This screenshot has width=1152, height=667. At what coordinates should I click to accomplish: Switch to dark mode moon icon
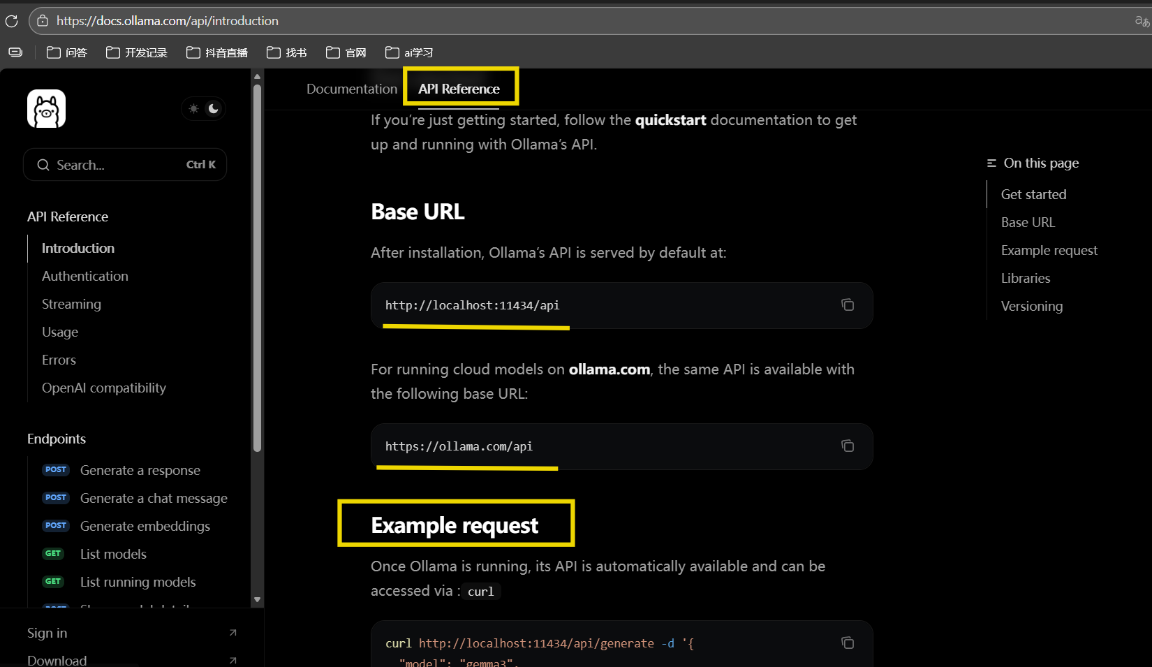(214, 108)
